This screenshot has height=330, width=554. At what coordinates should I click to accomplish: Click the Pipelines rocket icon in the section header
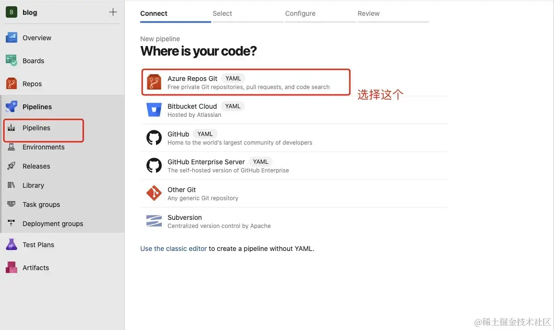12,106
